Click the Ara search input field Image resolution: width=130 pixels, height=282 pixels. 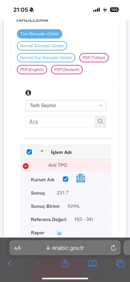coord(60,122)
